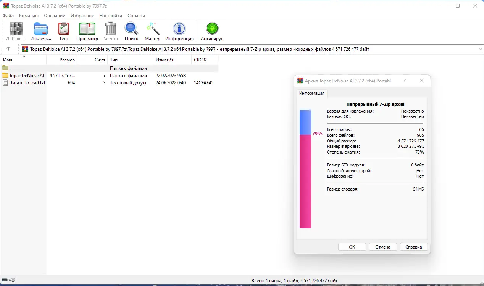
Task: Select the Информация tab in dialog
Action: [312, 93]
